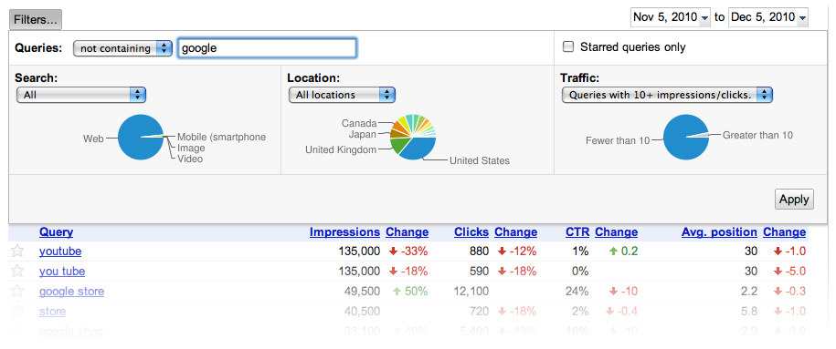The height and width of the screenshot is (349, 836).
Task: Star the store query row
Action: click(x=17, y=312)
